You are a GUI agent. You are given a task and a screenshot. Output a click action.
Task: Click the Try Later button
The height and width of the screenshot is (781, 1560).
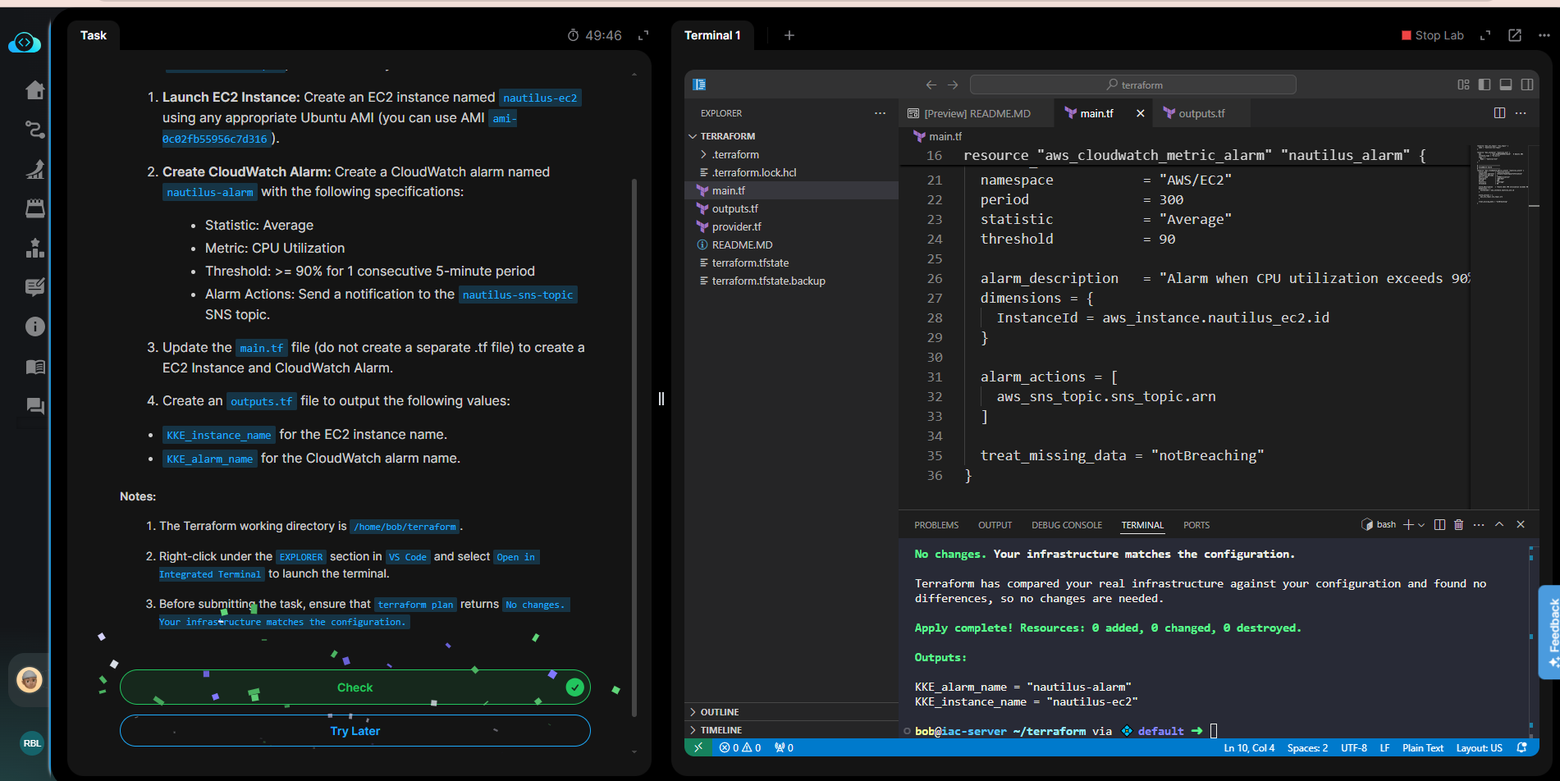(355, 731)
